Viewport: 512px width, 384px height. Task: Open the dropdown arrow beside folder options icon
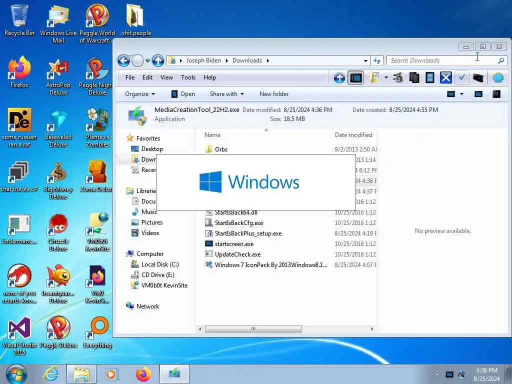coord(386,77)
